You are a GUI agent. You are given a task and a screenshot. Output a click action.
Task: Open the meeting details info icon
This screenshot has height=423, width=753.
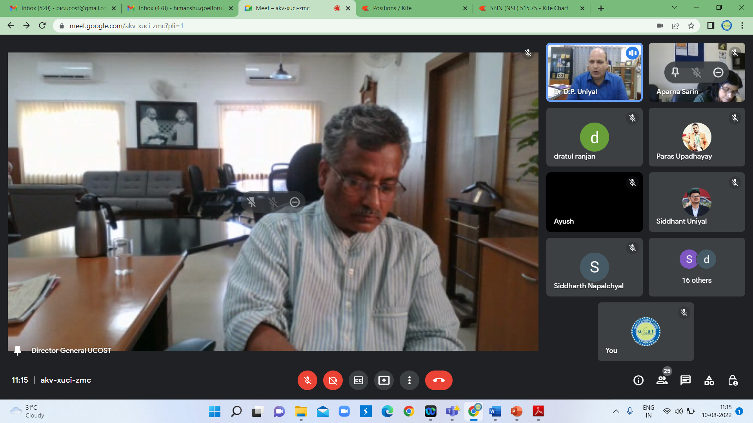638,380
